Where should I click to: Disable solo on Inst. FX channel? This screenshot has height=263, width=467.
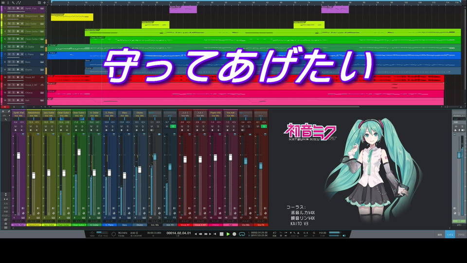click(173, 127)
